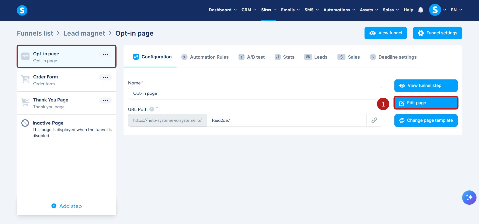Open the Help menu item

[x=408, y=10]
